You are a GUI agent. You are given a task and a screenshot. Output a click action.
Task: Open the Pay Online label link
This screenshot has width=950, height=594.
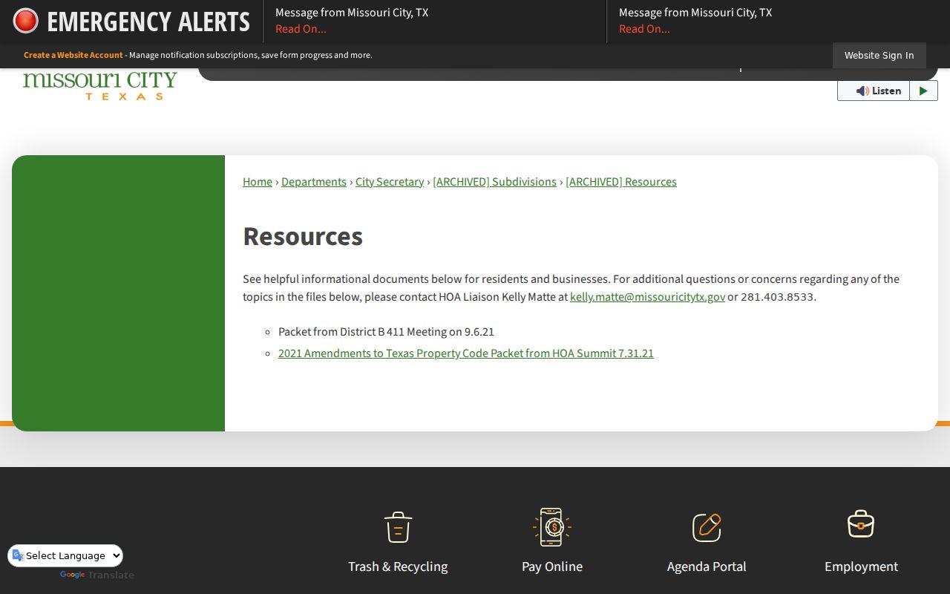coord(552,567)
